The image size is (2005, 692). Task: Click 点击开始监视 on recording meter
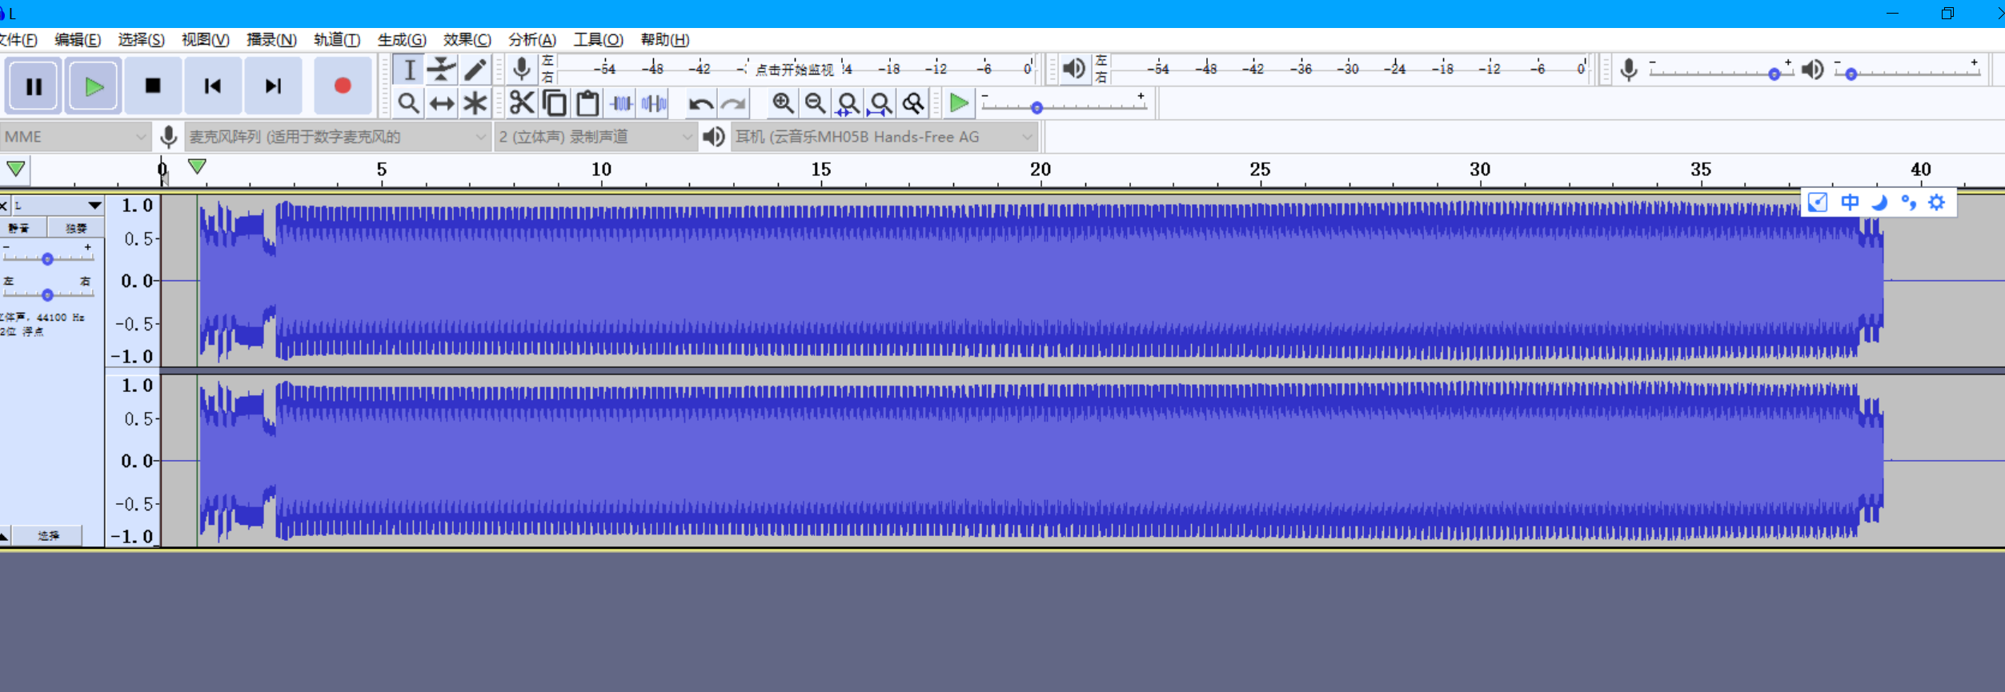(795, 70)
